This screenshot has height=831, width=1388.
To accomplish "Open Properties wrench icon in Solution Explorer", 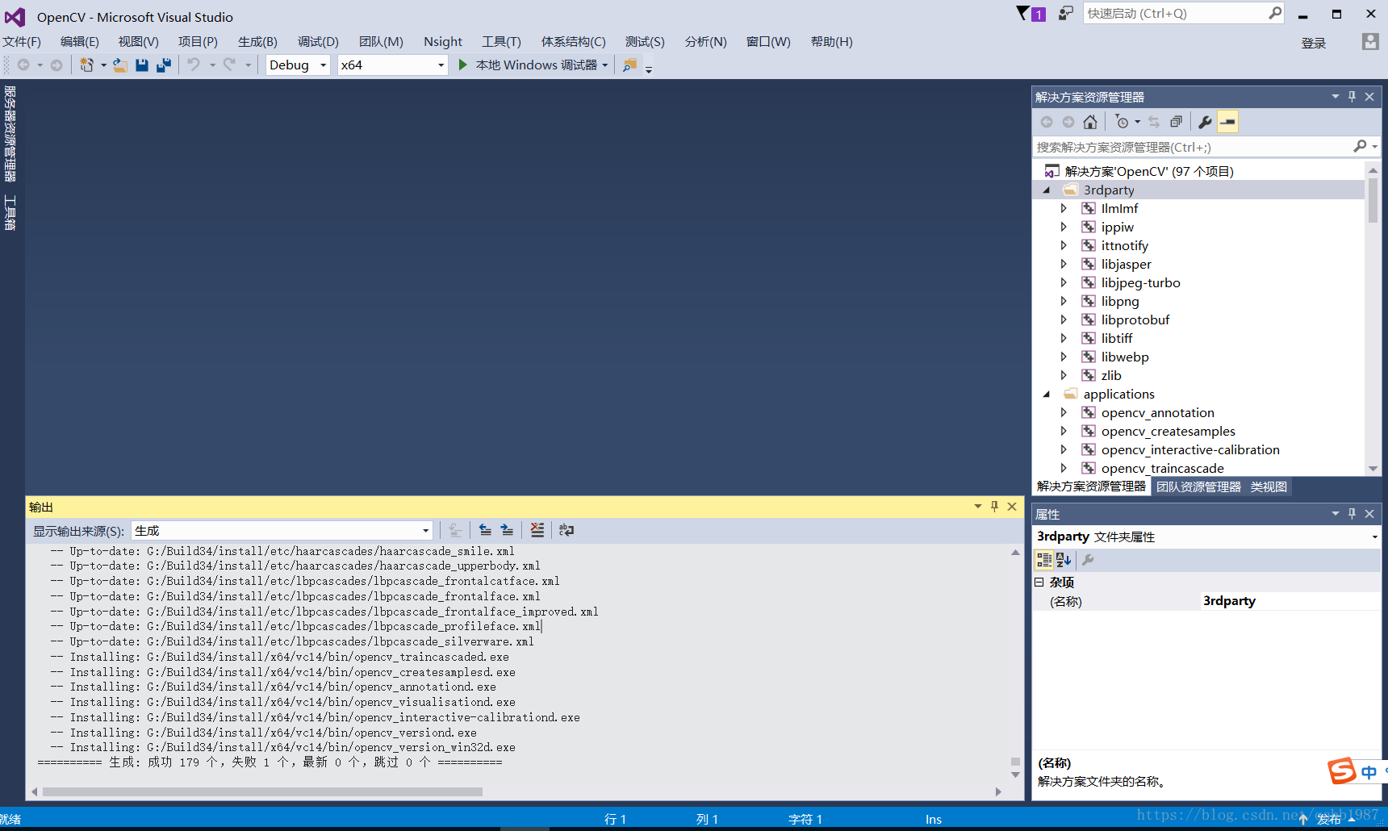I will (1205, 122).
